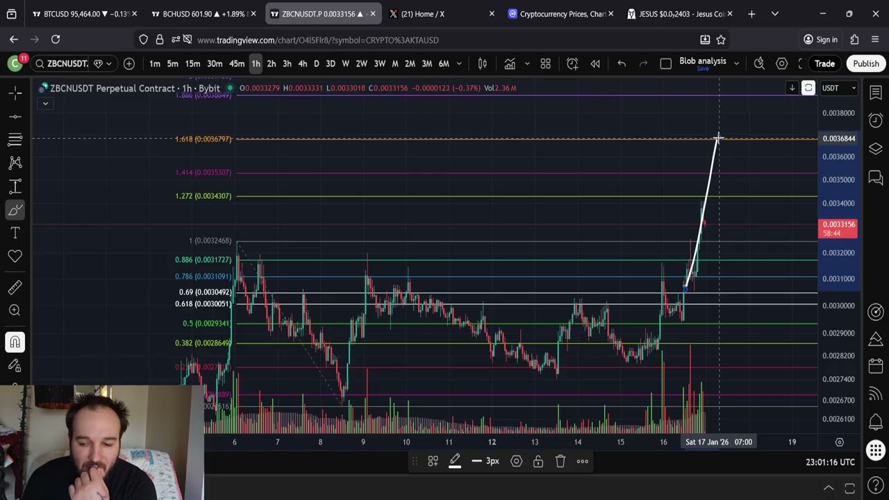The height and width of the screenshot is (500, 889).
Task: Open the Fibonacci tools group
Action: (x=15, y=140)
